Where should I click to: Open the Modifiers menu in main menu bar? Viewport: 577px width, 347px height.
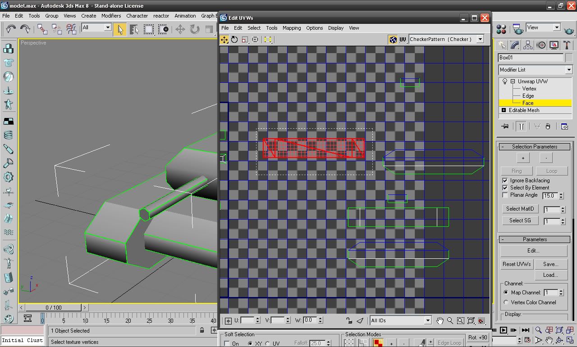pos(111,16)
